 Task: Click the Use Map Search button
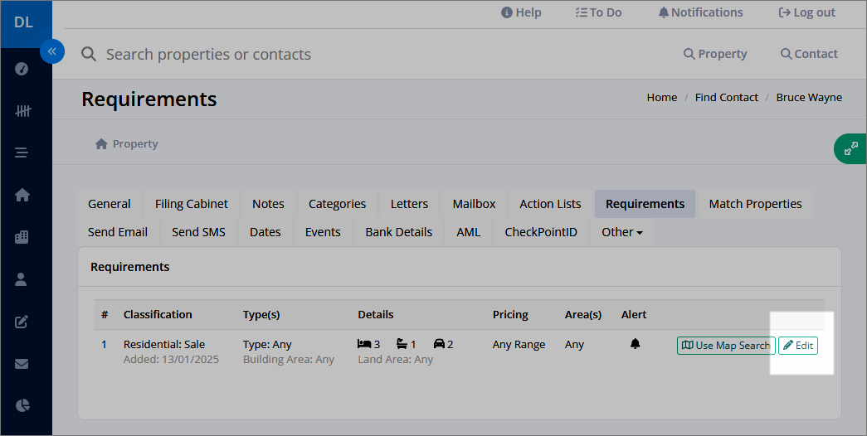click(726, 346)
